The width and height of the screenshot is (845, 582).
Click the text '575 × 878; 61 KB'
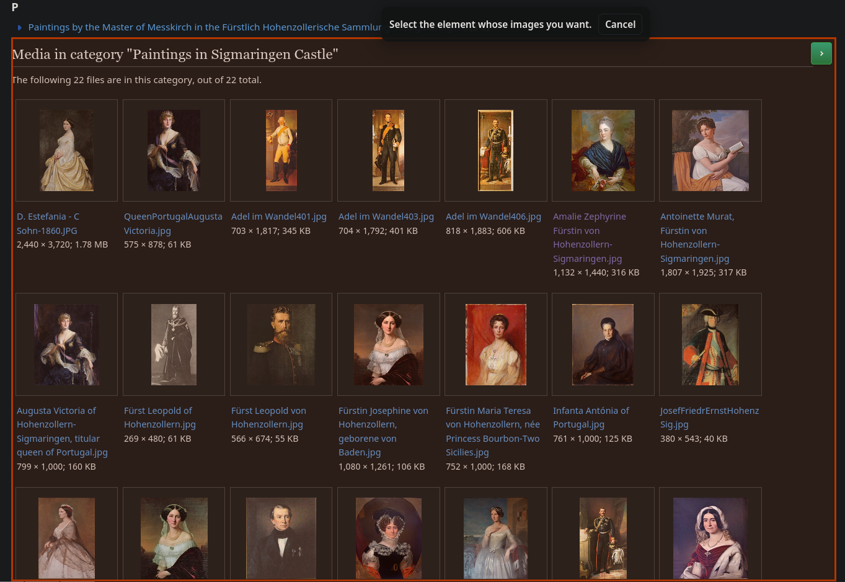click(157, 244)
